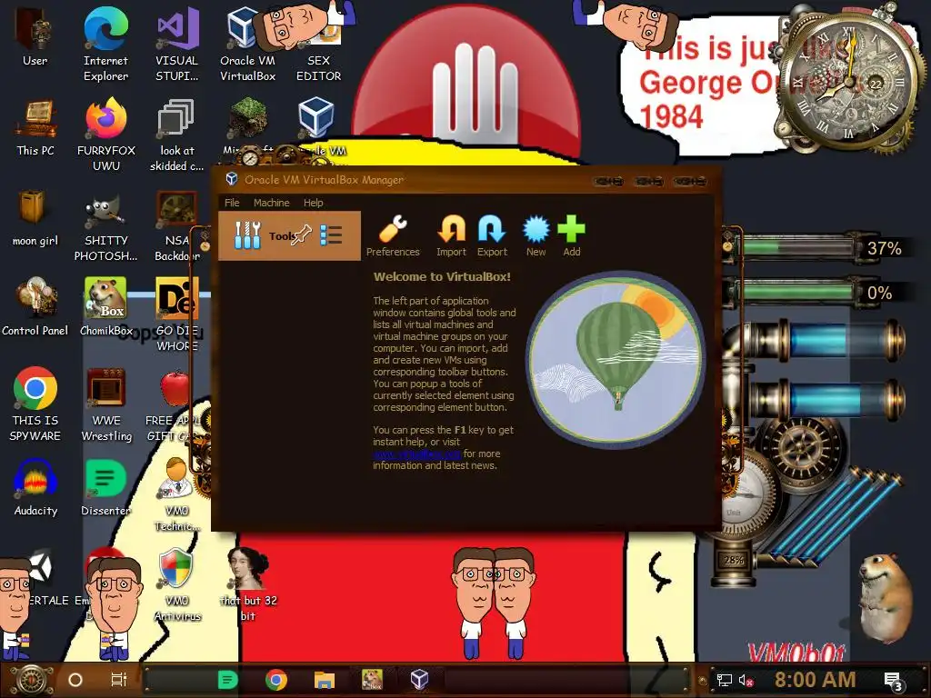Switch to VirtualBox taskbar button
Image resolution: width=931 pixels, height=698 pixels.
(419, 680)
